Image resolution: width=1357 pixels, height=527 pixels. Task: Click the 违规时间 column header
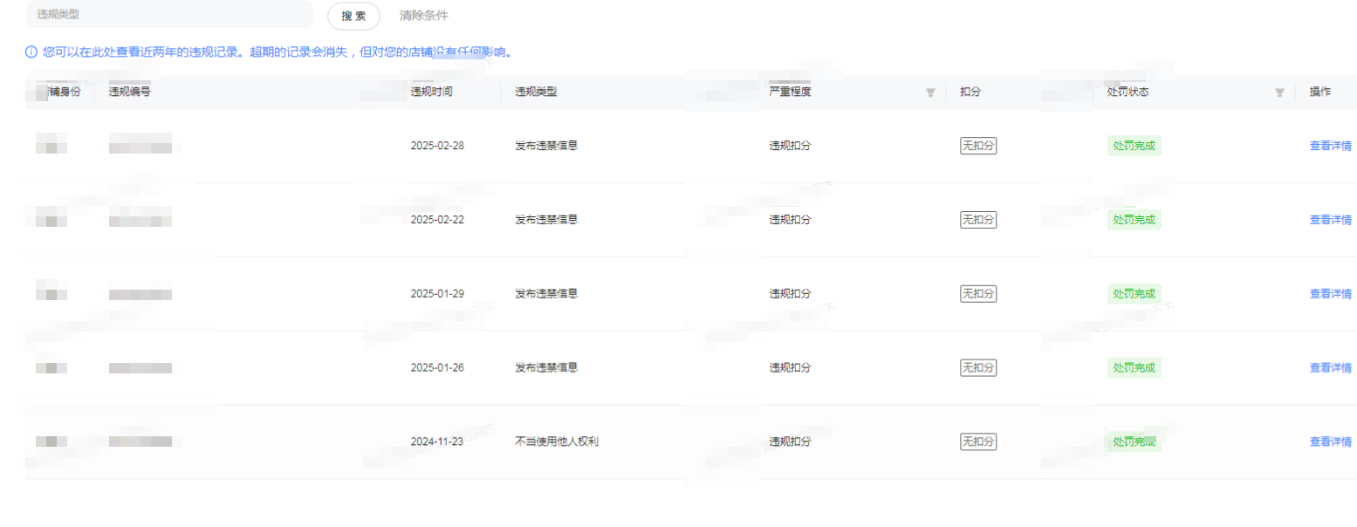[431, 92]
